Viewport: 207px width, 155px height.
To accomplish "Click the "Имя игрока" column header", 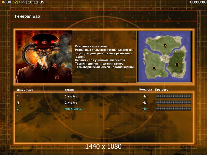I will 25,90.
